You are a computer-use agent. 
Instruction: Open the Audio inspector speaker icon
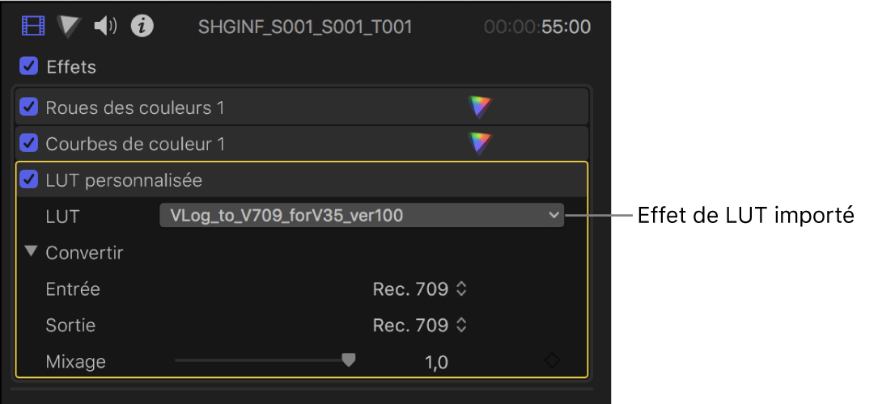pyautogui.click(x=105, y=27)
